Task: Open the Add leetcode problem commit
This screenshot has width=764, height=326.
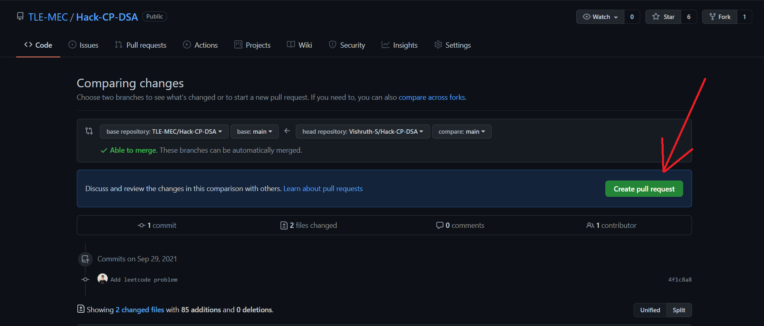Action: (144, 280)
